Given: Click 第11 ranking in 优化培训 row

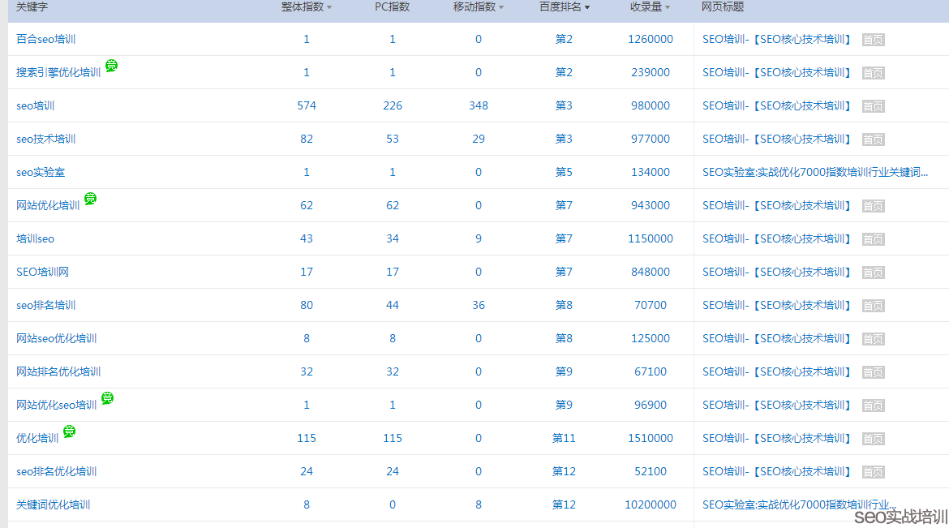Looking at the screenshot, I should [564, 438].
